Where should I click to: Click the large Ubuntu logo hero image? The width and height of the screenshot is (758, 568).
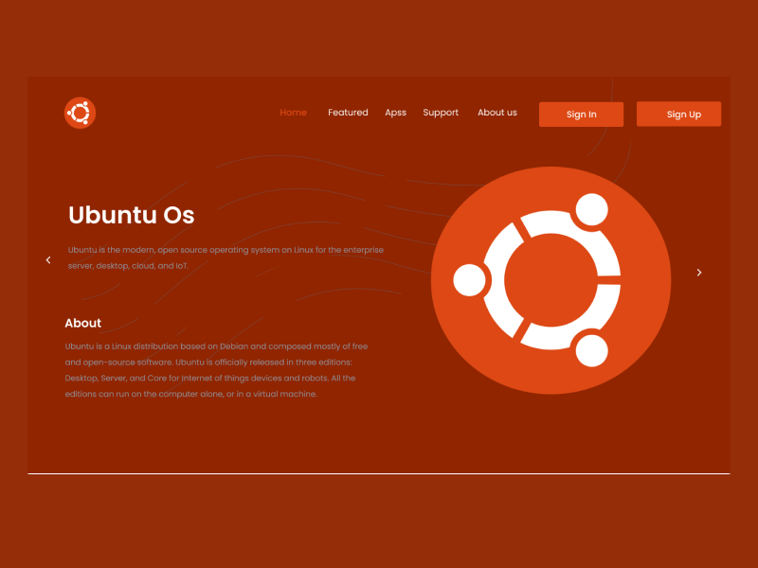[x=550, y=280]
